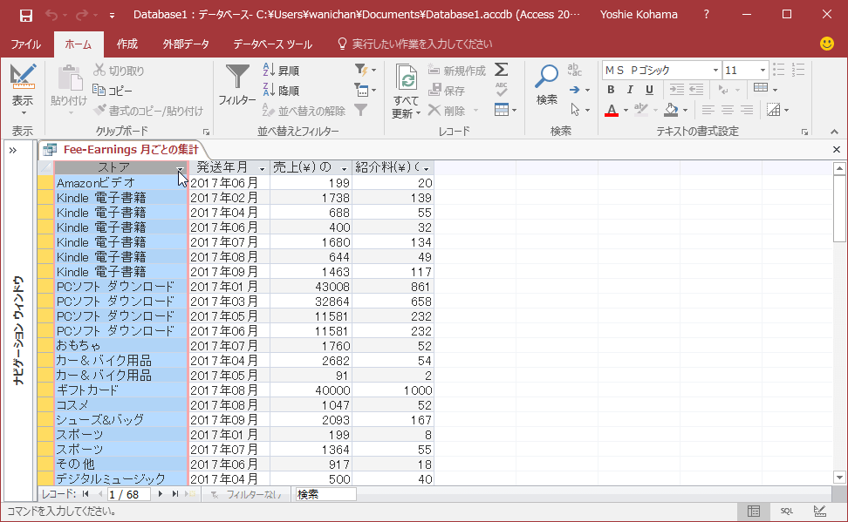
Task: Select the ホーム ribbon tab
Action: coord(79,44)
